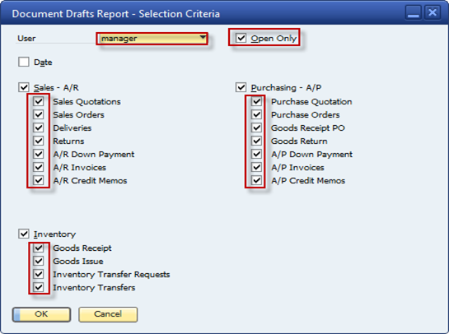
Task: Open the User dropdown showing manager
Action: 152,39
